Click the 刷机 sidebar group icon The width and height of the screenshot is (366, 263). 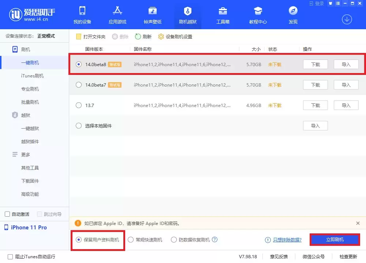15,49
